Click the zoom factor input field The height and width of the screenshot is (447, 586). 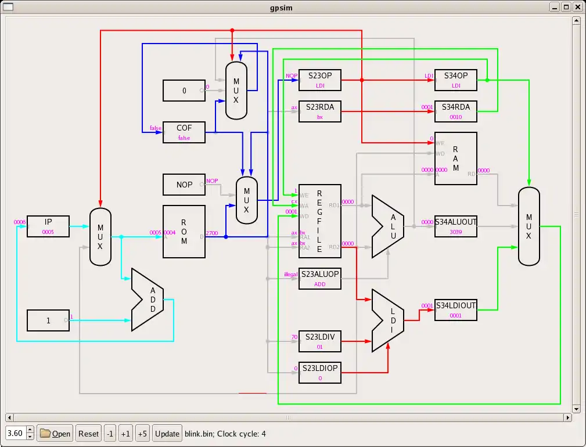coord(16,433)
